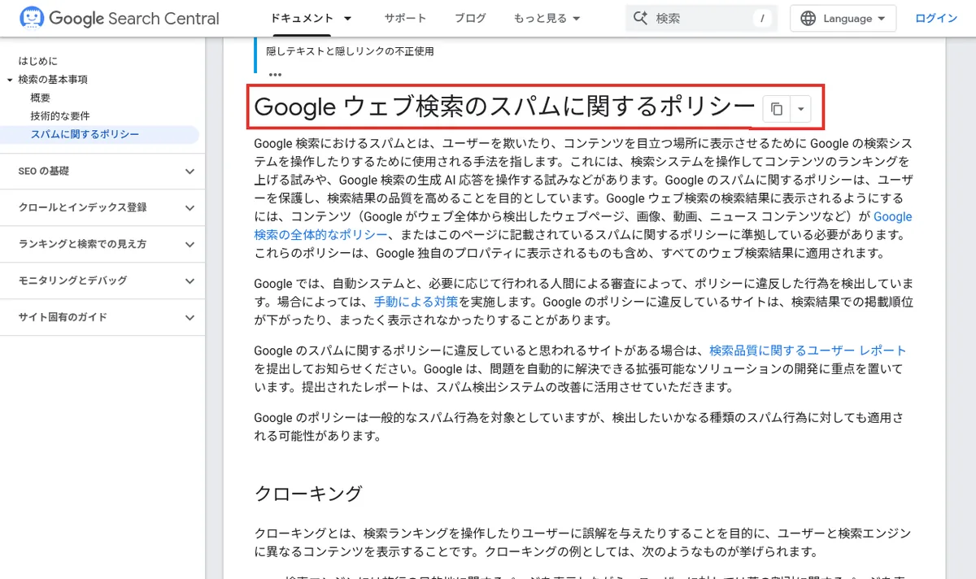Select 概要 in the sidebar
Viewport: 976px width, 579px height.
coord(41,98)
